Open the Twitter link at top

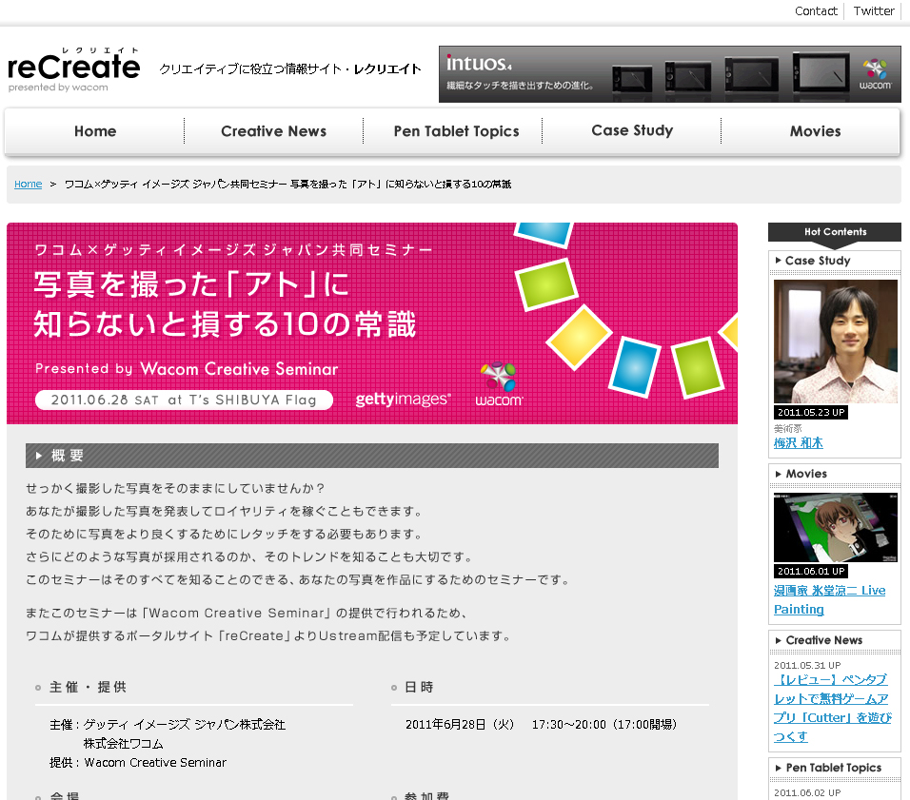874,11
